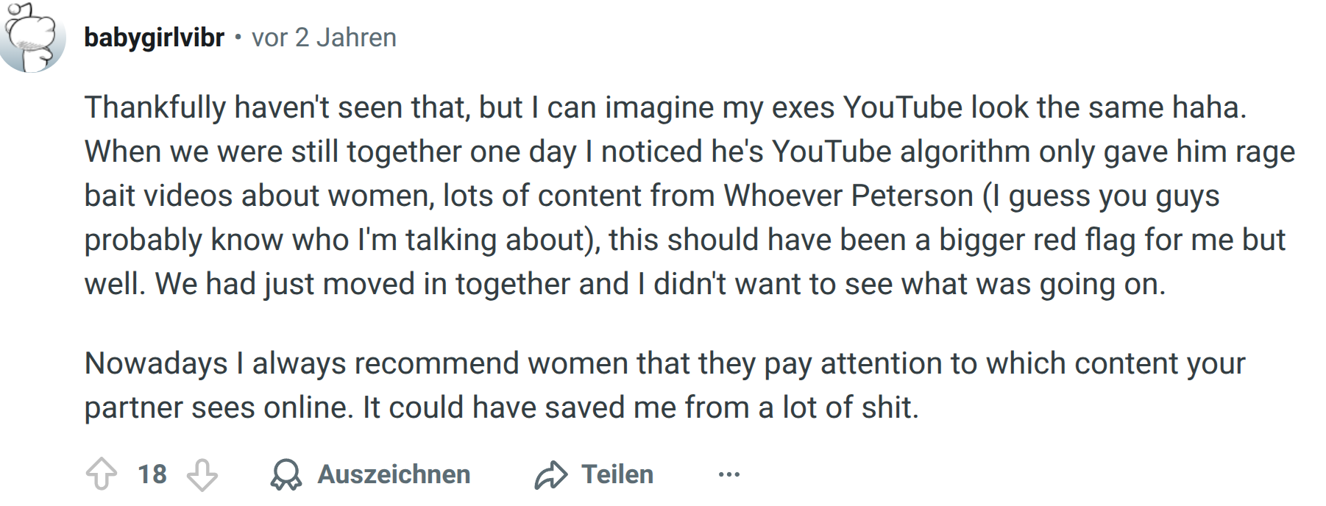Downvote the babygirlvibr comment
The width and height of the screenshot is (1326, 506).
point(202,474)
